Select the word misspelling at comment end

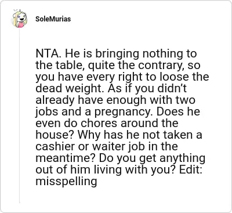click(66, 182)
